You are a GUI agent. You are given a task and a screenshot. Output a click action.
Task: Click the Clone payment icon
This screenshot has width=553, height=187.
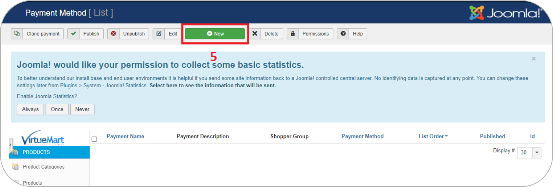coord(17,33)
